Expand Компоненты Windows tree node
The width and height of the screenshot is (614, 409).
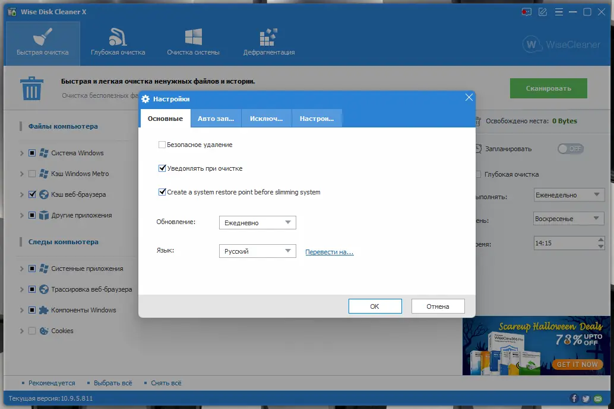pyautogui.click(x=22, y=310)
